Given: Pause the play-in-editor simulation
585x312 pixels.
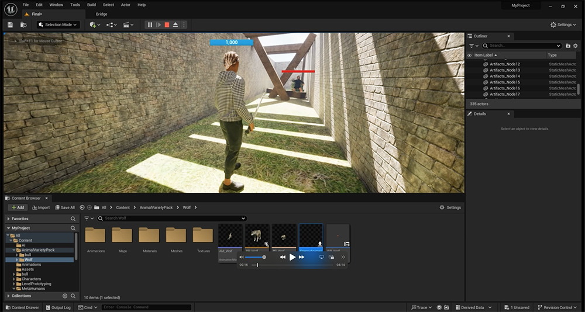Looking at the screenshot, I should click(x=150, y=25).
